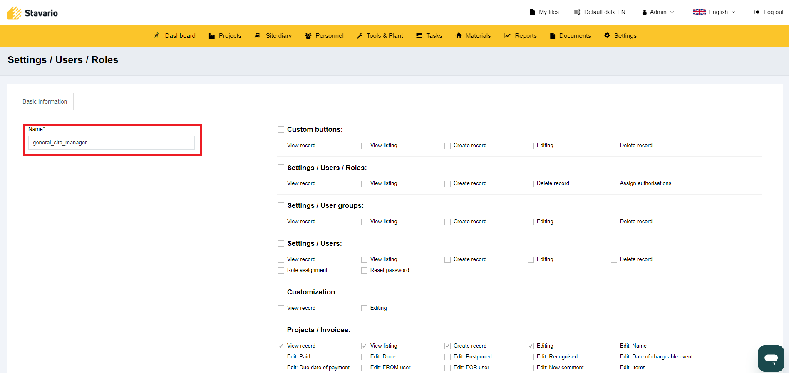The height and width of the screenshot is (373, 789).
Task: Click the Log out arrow icon
Action: coord(757,12)
